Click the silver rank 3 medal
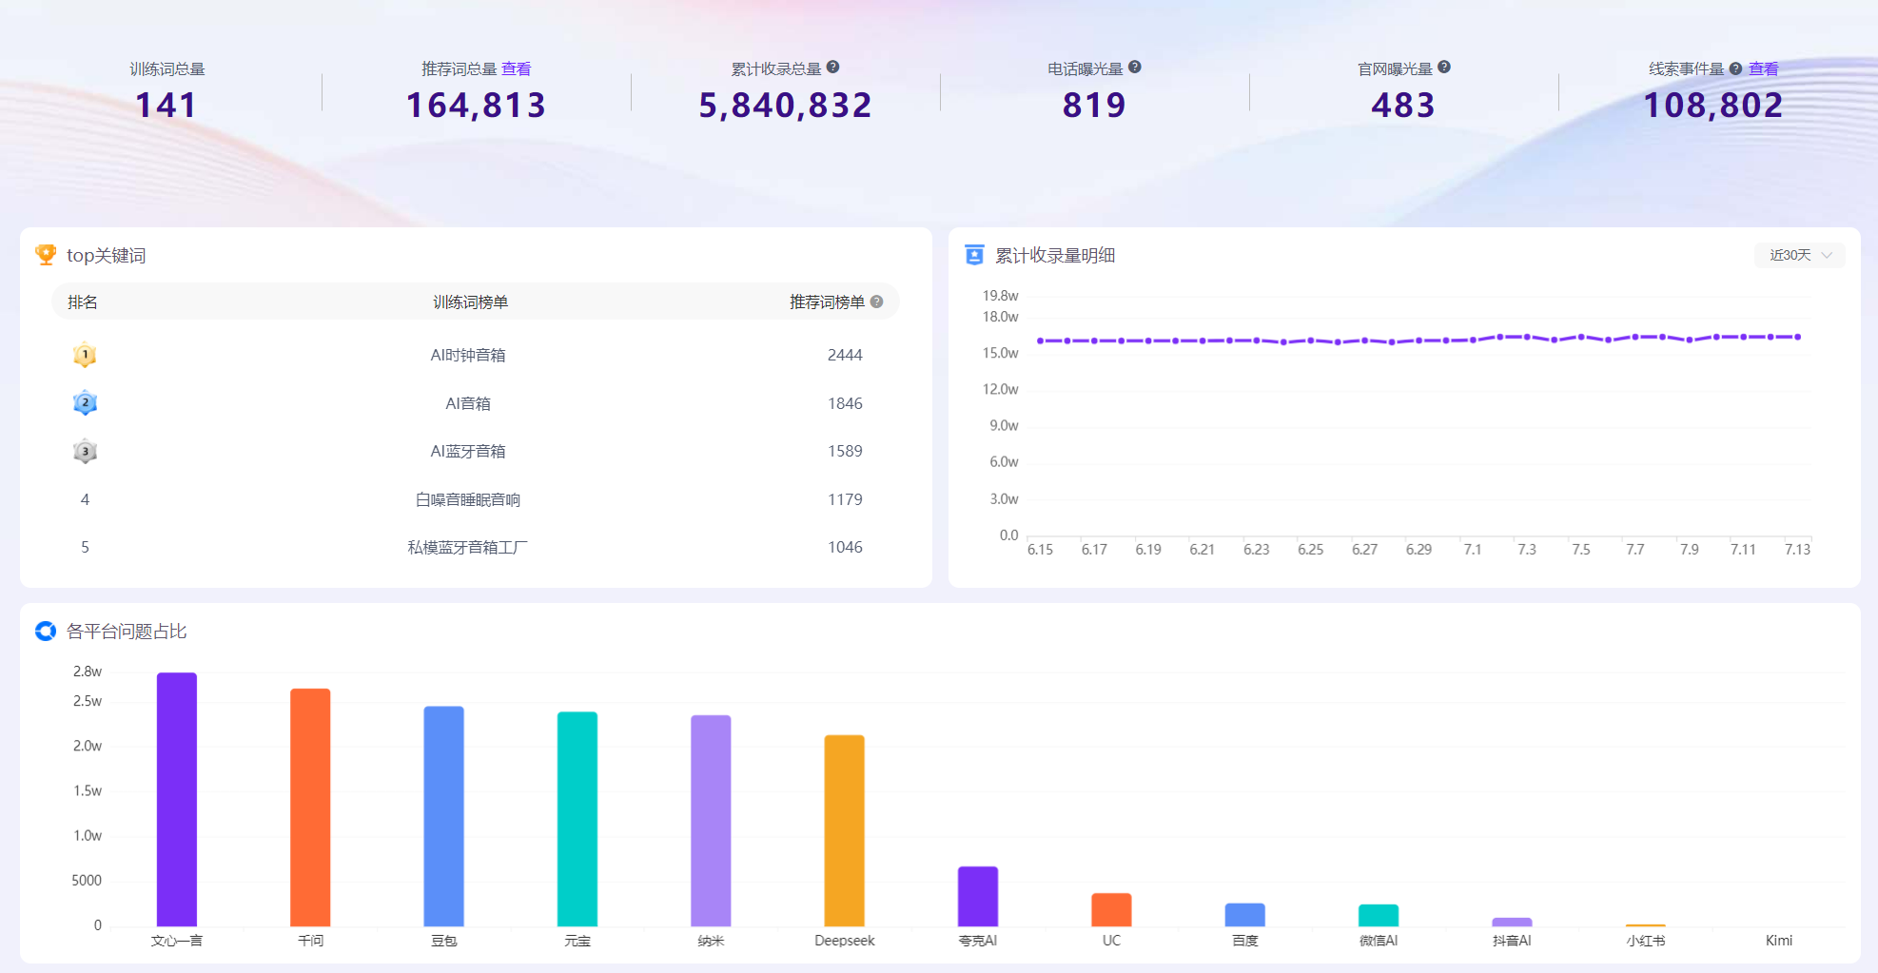The image size is (1878, 973). 85,451
